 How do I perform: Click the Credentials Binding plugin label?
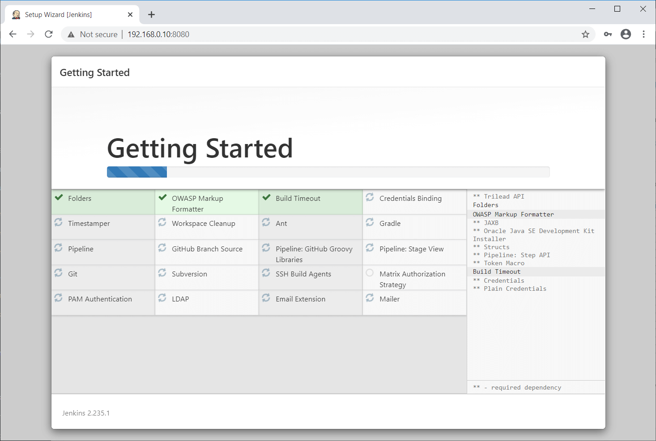410,199
